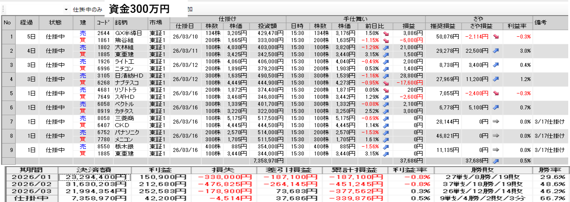Click the gray right arrow for pair No 7
570x202 pixels.
coord(496,121)
